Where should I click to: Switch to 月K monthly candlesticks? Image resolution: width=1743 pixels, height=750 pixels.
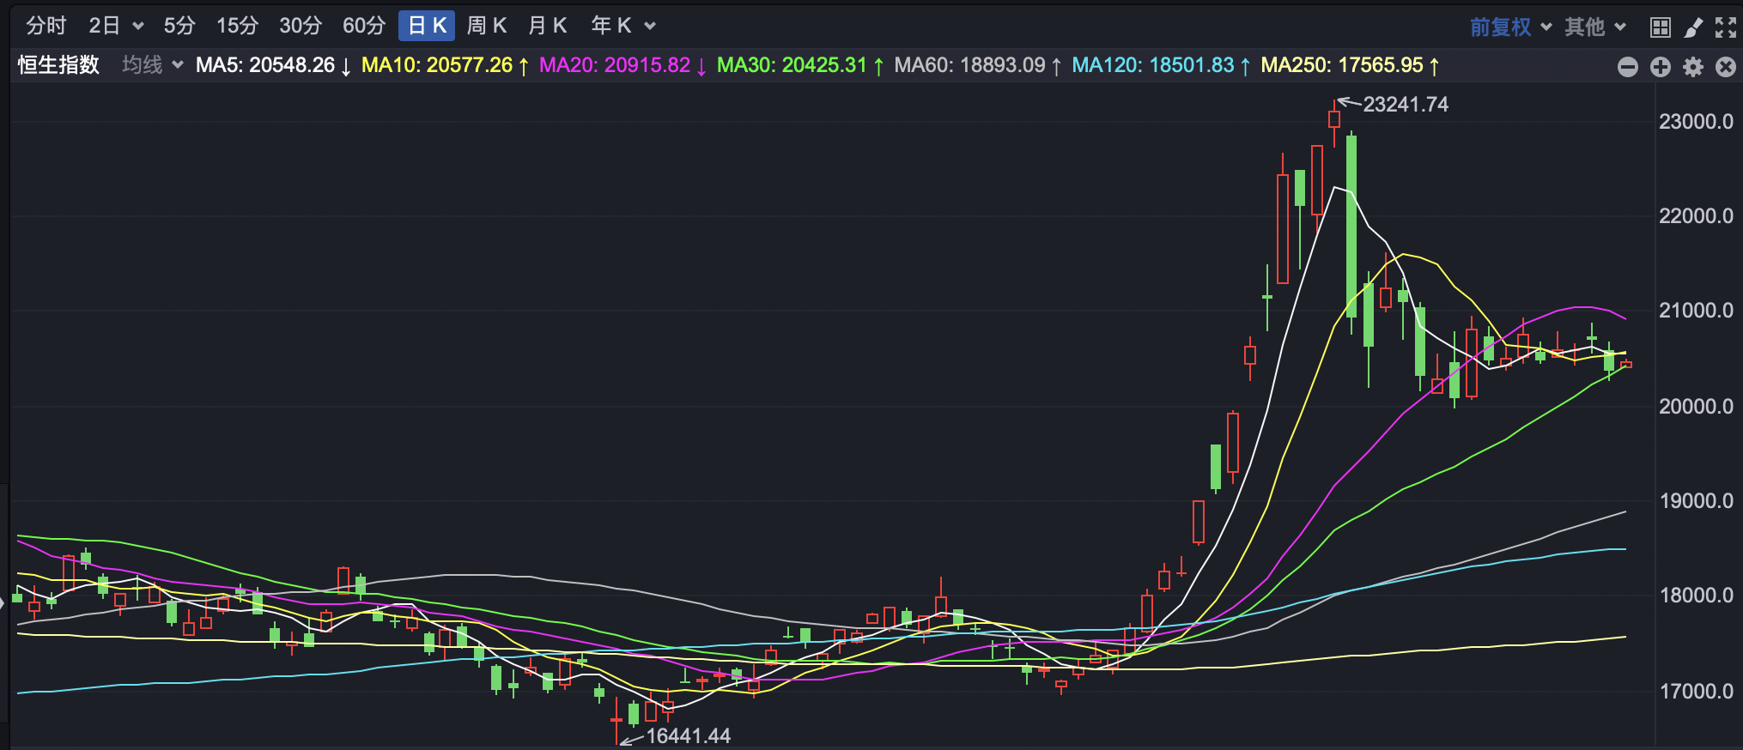(x=548, y=26)
